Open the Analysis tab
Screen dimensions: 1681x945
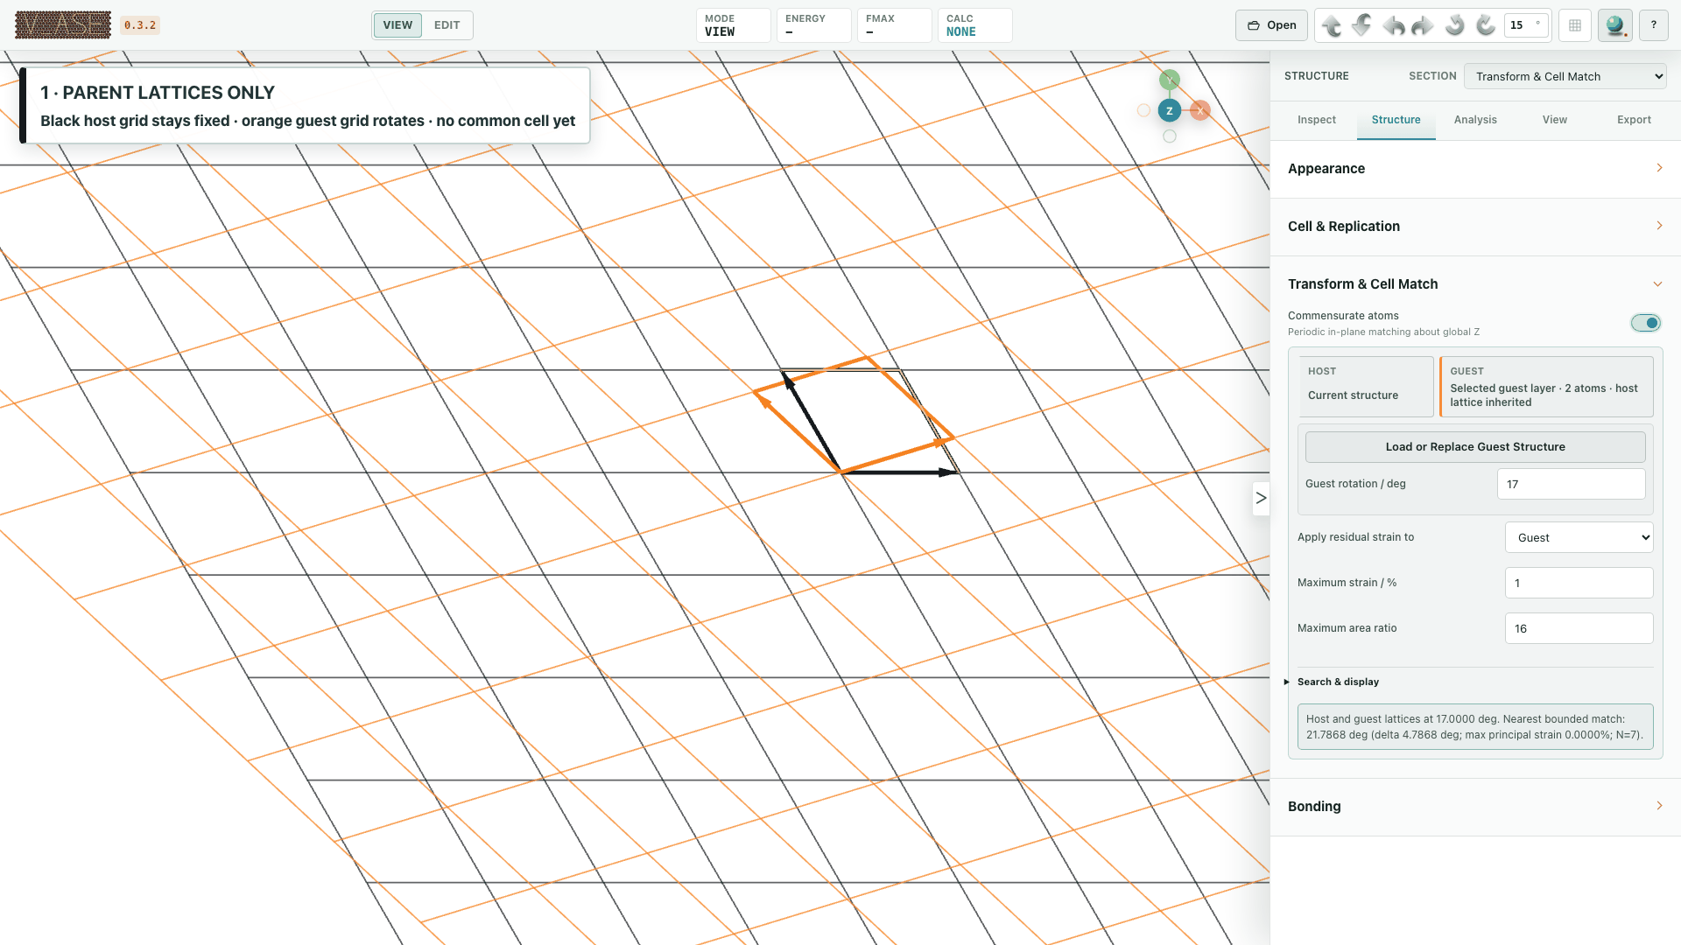[x=1475, y=120]
